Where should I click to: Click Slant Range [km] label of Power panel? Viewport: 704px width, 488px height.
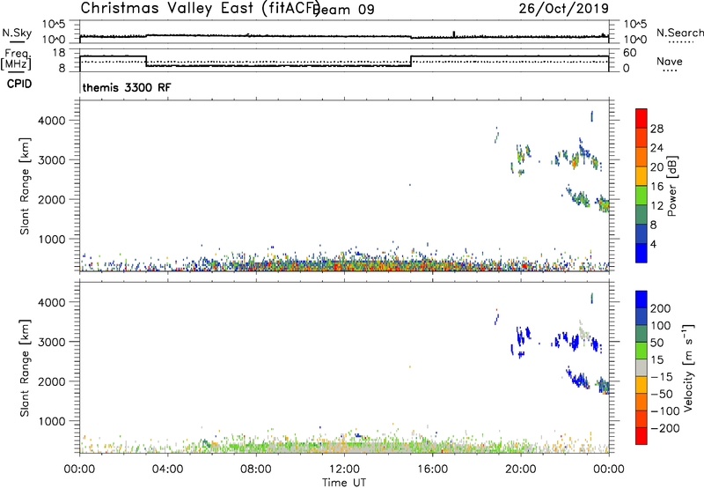pos(25,186)
